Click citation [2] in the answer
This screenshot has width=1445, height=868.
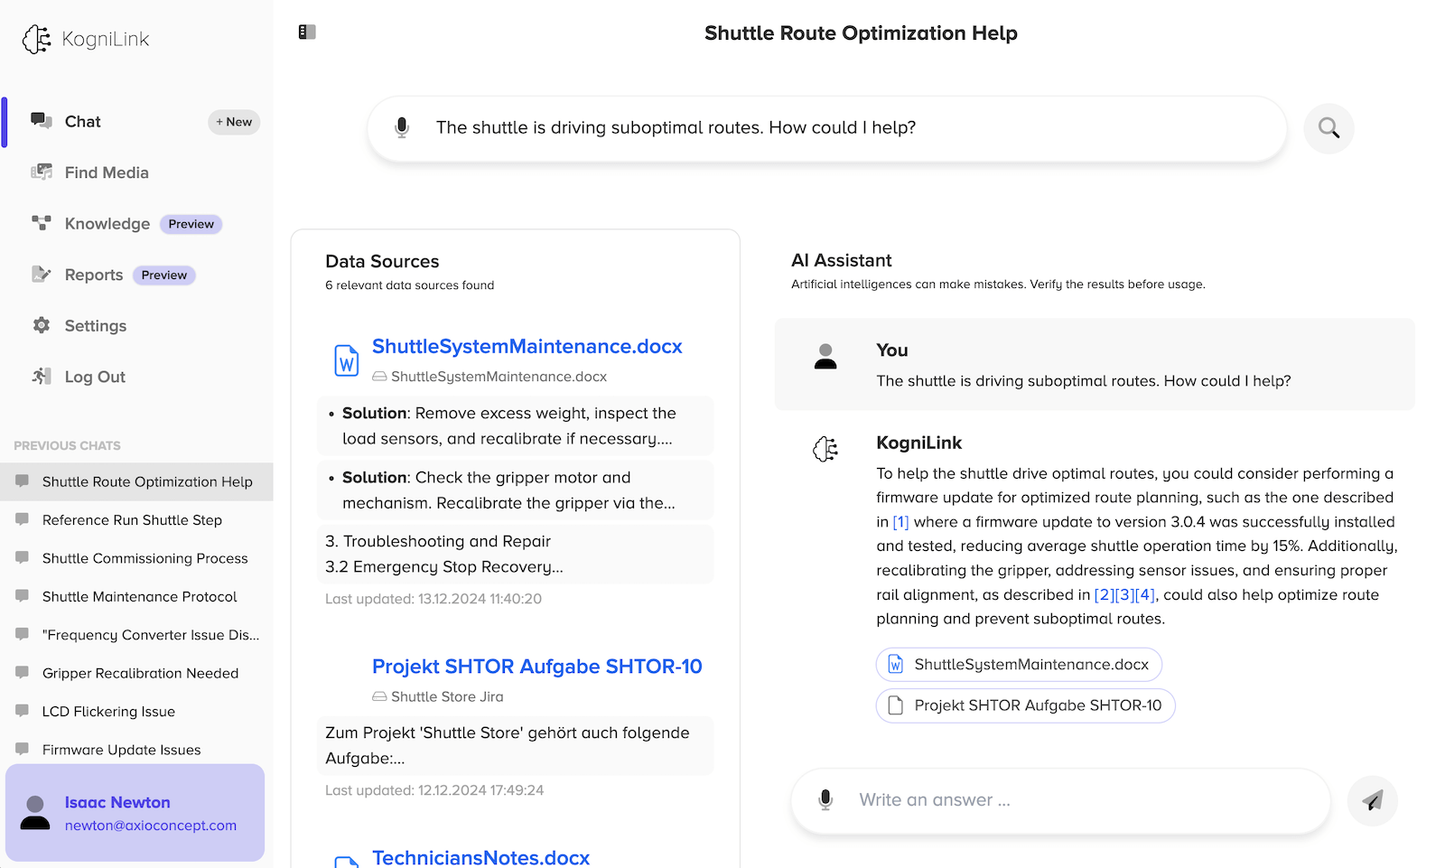coord(1104,595)
